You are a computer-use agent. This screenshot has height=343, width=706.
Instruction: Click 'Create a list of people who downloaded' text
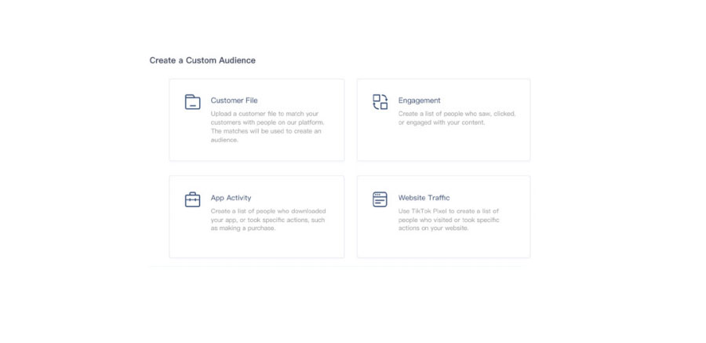coord(268,220)
